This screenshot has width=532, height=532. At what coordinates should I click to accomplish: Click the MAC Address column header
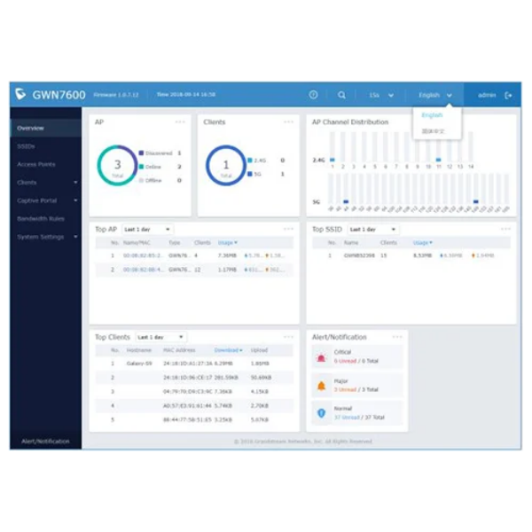[179, 350]
